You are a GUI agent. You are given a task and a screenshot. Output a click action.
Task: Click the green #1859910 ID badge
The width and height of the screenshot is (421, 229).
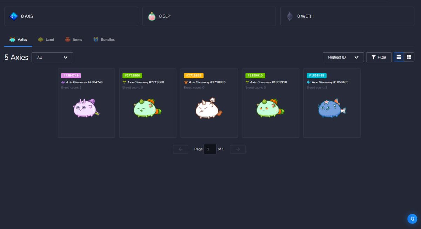255,75
